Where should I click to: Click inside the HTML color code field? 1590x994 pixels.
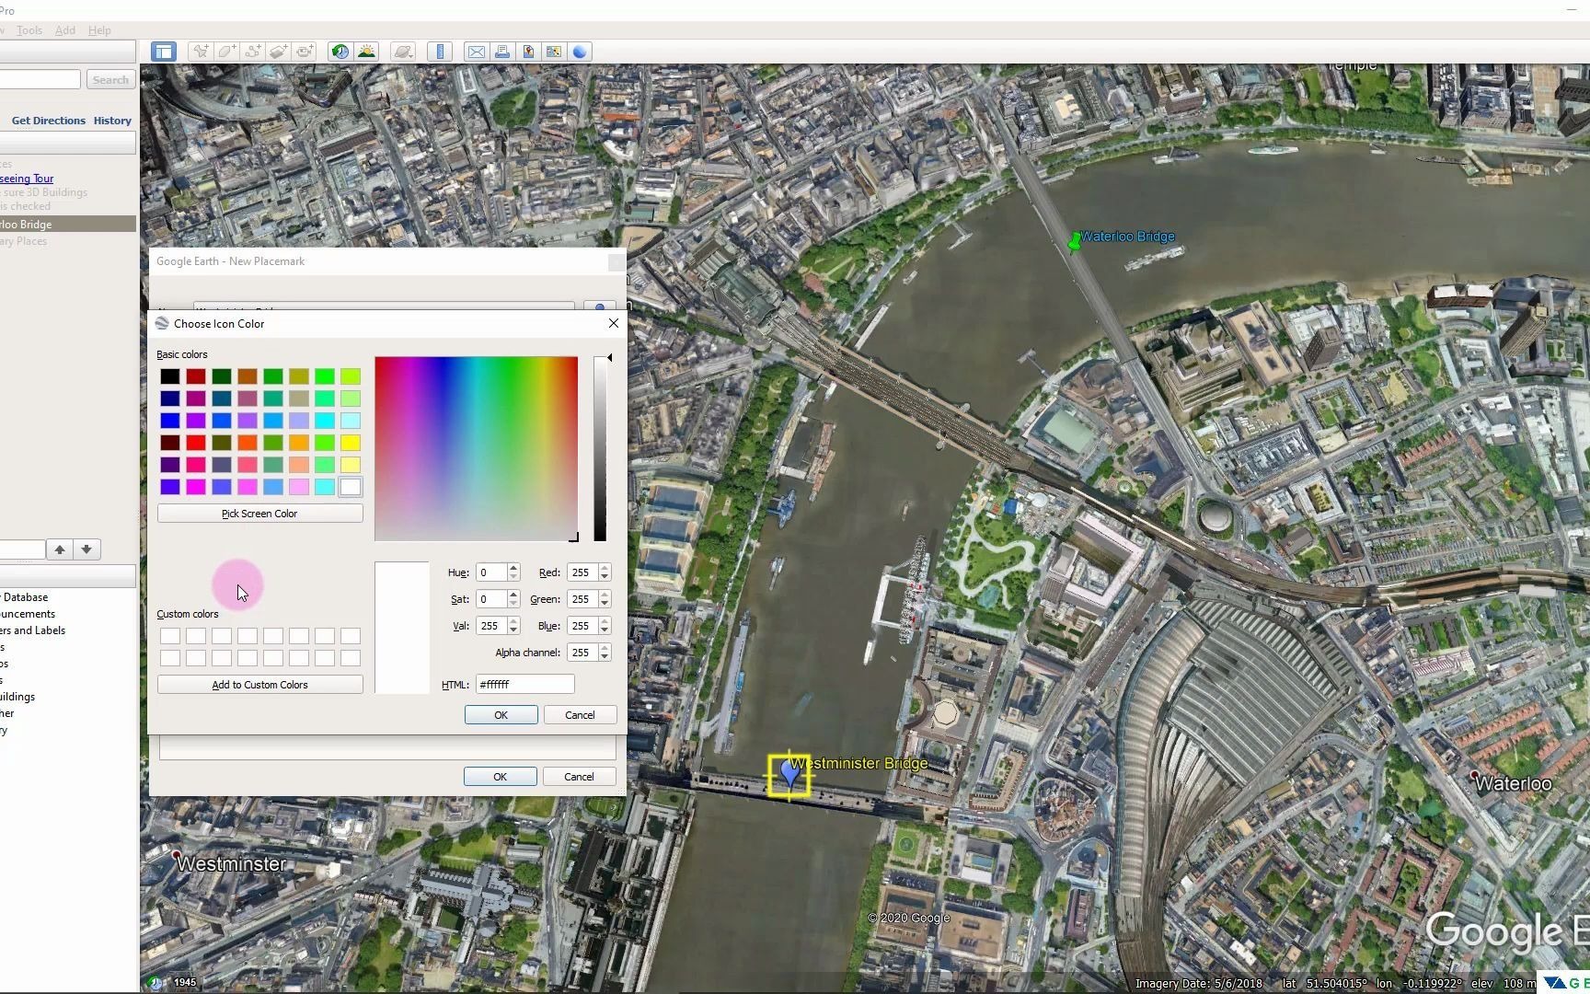(524, 684)
